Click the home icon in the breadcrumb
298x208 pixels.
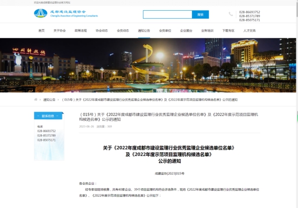pyautogui.click(x=36, y=99)
